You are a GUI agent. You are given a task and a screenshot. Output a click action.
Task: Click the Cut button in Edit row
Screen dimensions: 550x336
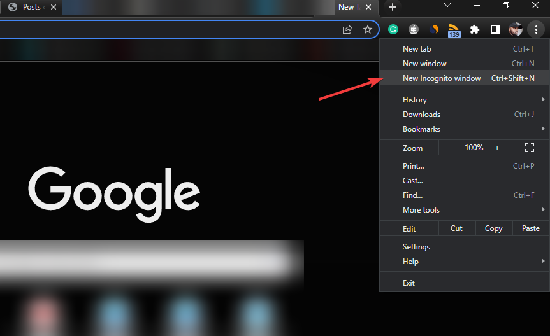click(x=457, y=228)
